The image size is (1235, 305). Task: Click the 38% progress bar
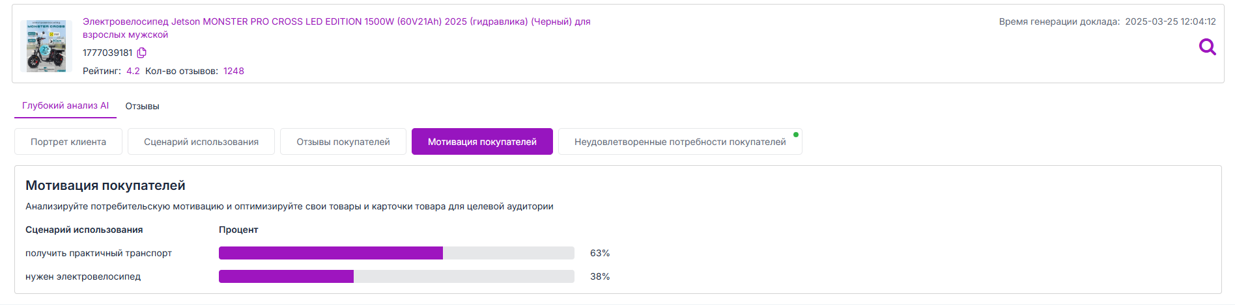396,276
